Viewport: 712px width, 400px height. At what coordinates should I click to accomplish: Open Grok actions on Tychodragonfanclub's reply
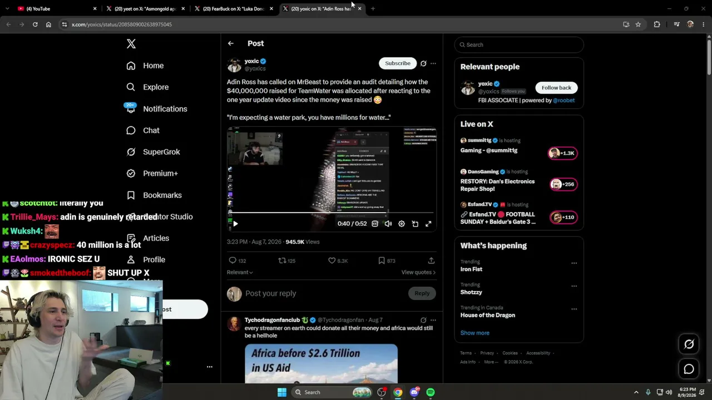pyautogui.click(x=423, y=320)
